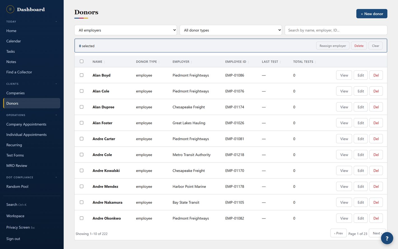Open Calendar from the sidebar
398x249 pixels.
pos(32,41)
